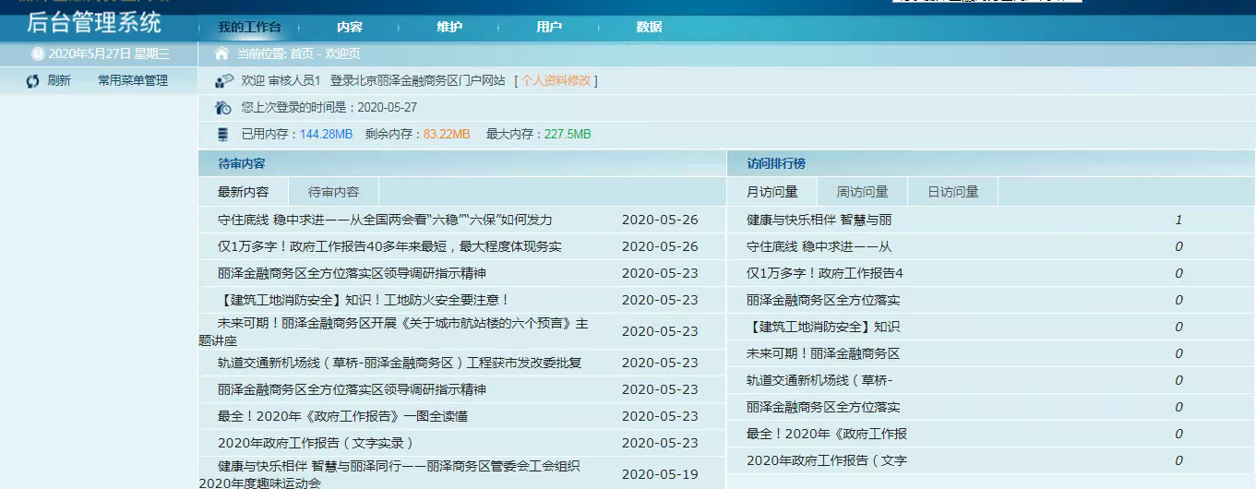
Task: Open 【建筑工地消防安全】知识 article in left list
Action: coord(364,301)
